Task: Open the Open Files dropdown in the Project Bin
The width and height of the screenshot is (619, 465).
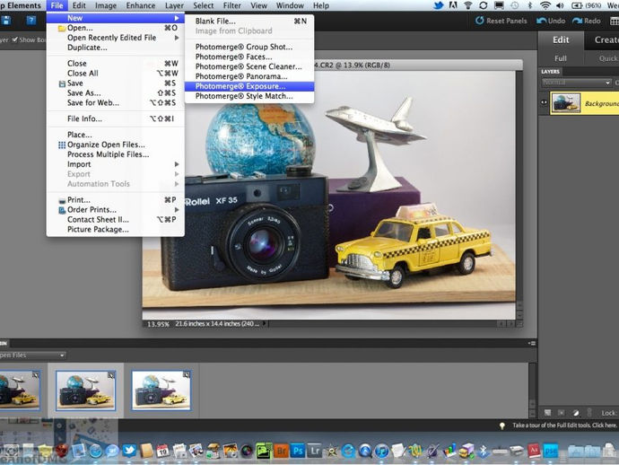Action: click(x=32, y=355)
